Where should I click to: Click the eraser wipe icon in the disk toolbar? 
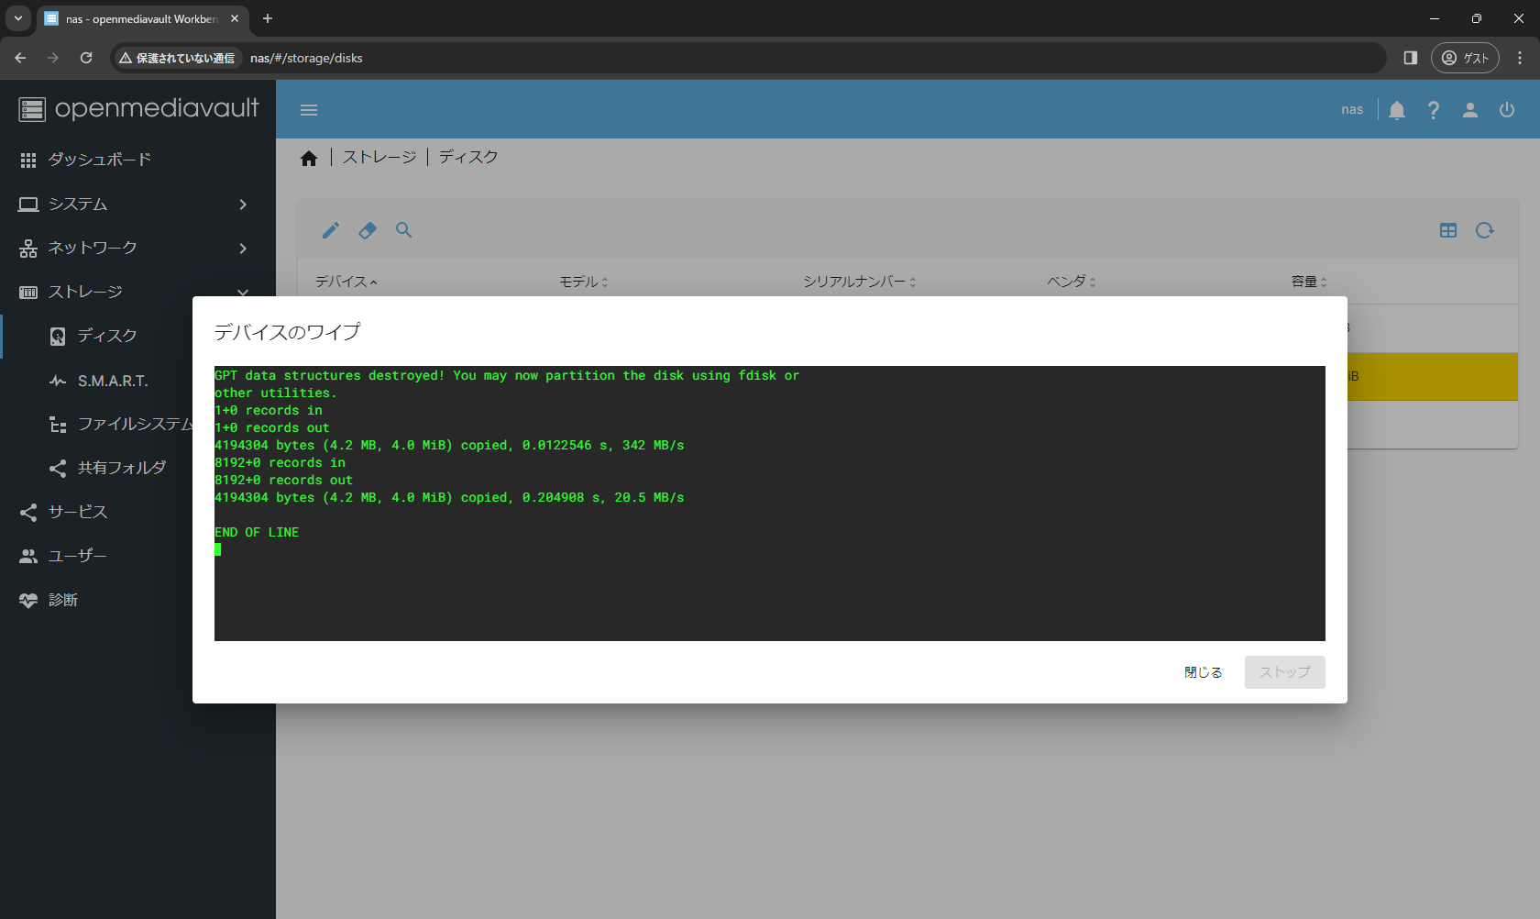tap(368, 230)
